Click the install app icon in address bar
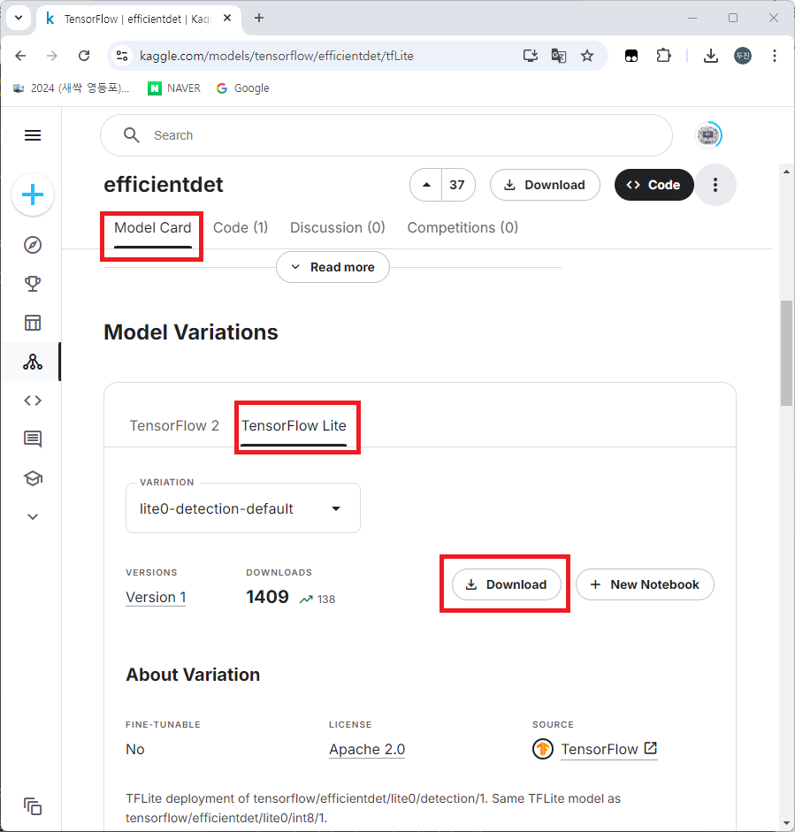The width and height of the screenshot is (795, 832). tap(531, 56)
